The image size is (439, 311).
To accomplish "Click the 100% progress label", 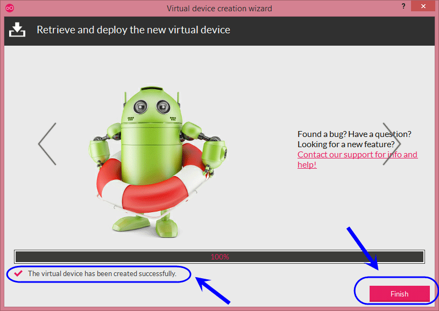I will [220, 257].
